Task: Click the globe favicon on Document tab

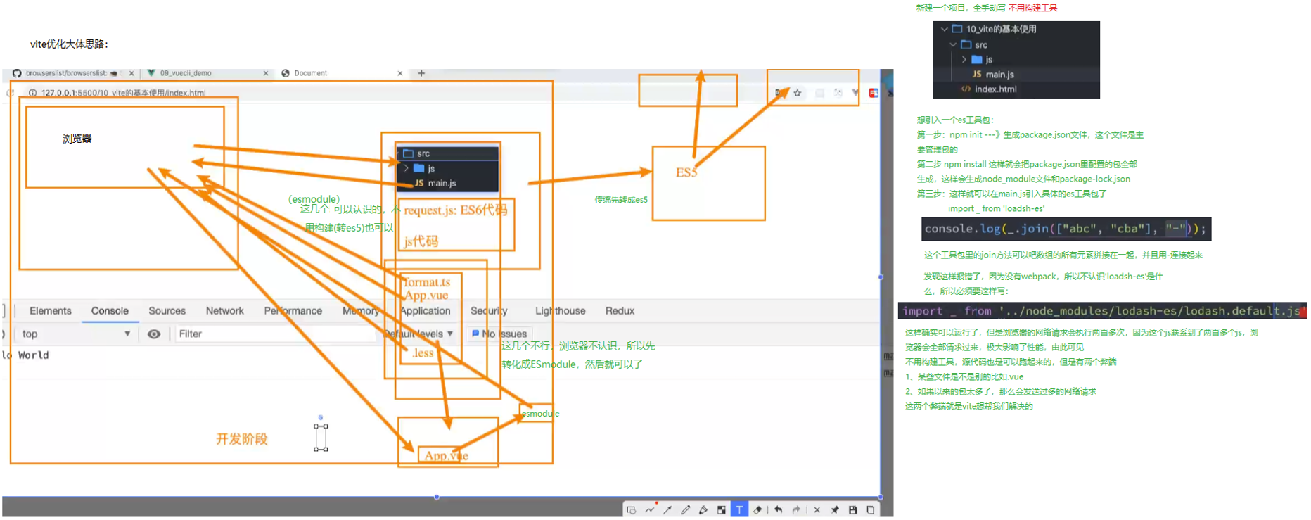Action: click(x=286, y=73)
